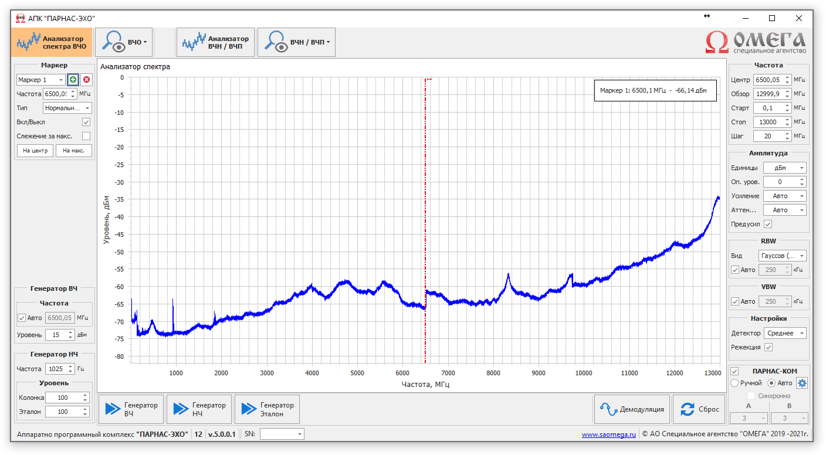Toggle Режекция checkbox

(769, 347)
